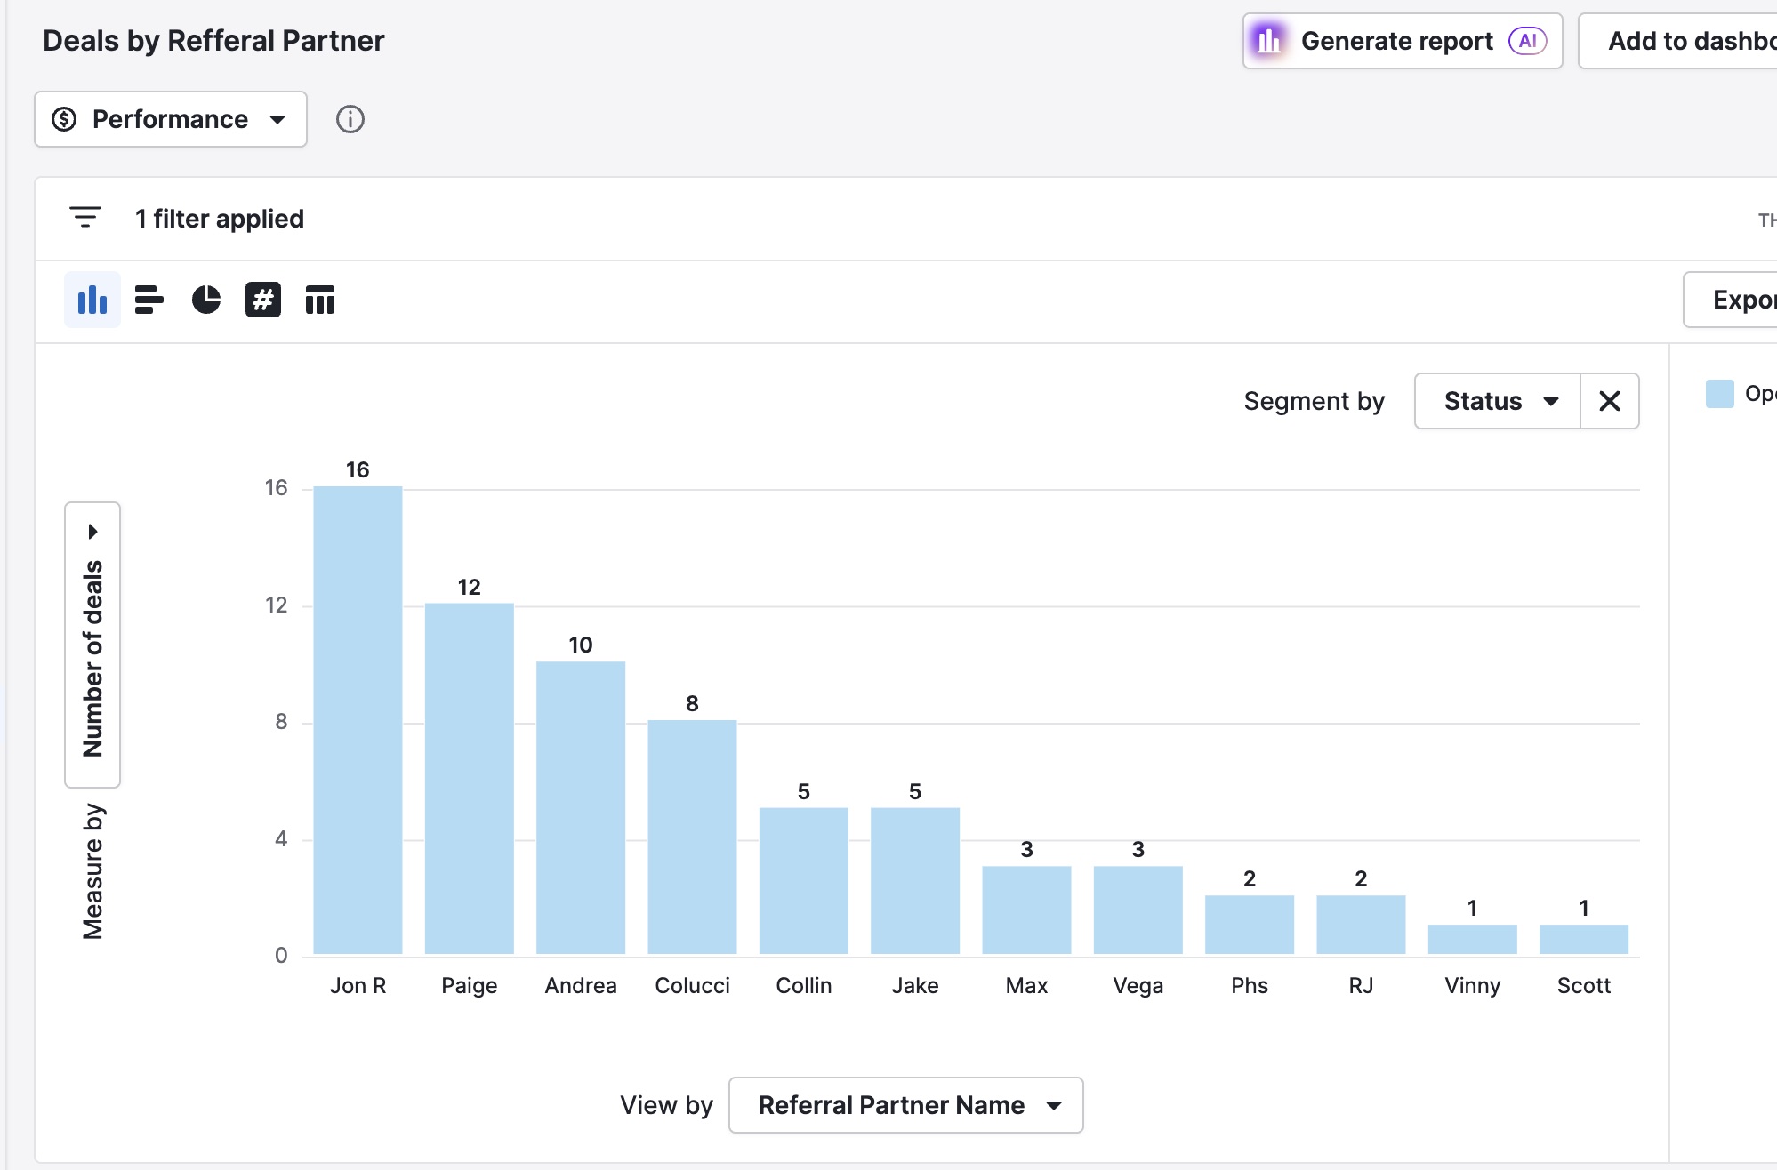Select the column chart view icon
The height and width of the screenshot is (1170, 1777).
click(x=92, y=301)
